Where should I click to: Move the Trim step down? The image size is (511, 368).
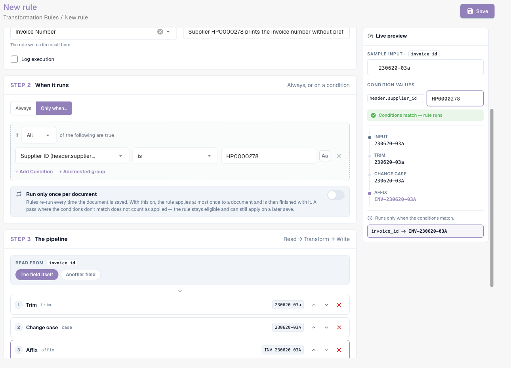pyautogui.click(x=326, y=305)
